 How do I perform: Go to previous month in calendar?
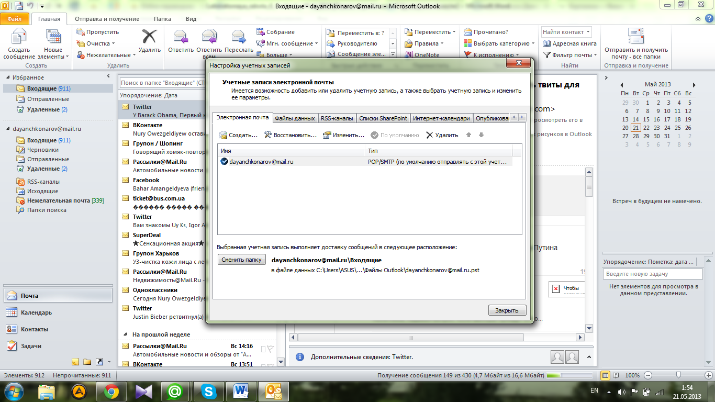(621, 84)
